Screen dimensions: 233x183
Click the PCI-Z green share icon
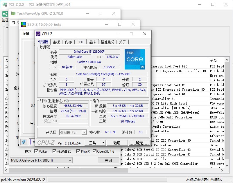5,14
